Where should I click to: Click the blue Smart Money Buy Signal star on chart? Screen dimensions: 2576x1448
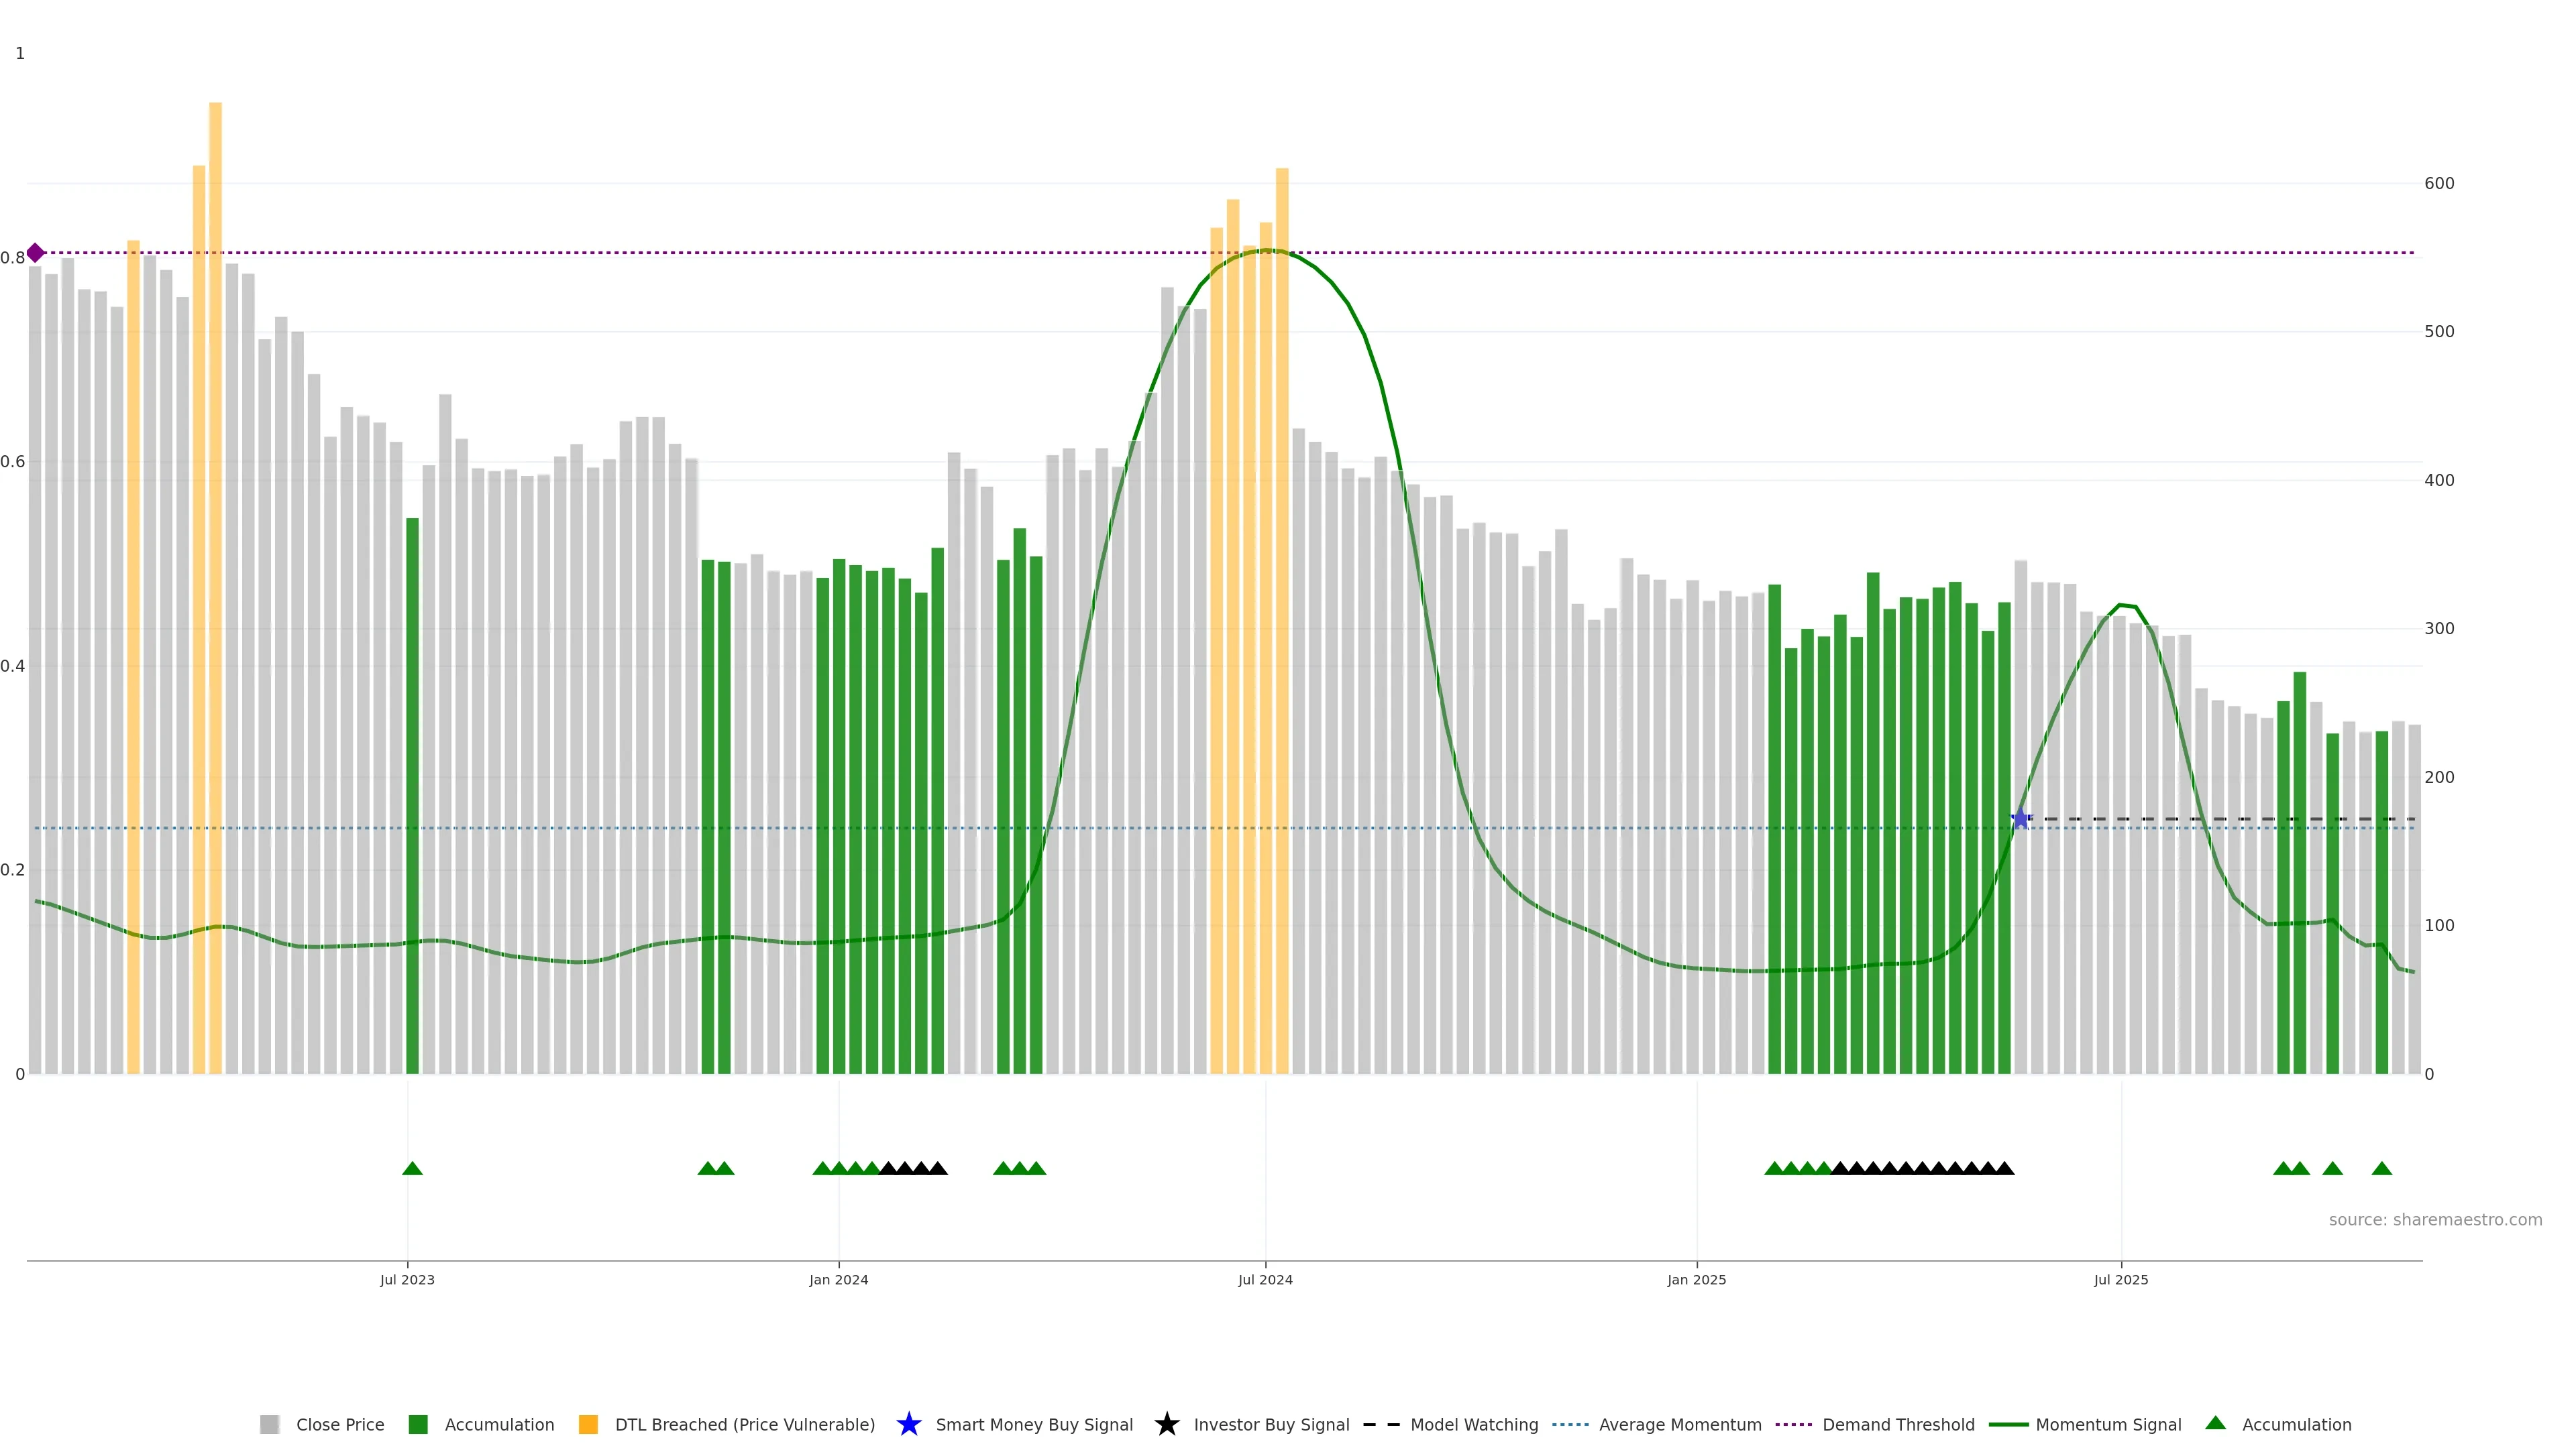(2020, 819)
